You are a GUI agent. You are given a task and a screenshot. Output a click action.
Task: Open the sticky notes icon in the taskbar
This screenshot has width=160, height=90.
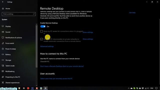(x=19, y=88)
